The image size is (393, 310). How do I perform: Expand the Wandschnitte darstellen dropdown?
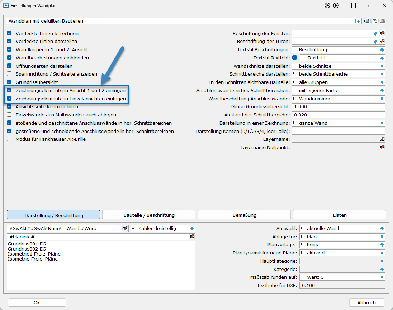tap(382, 66)
